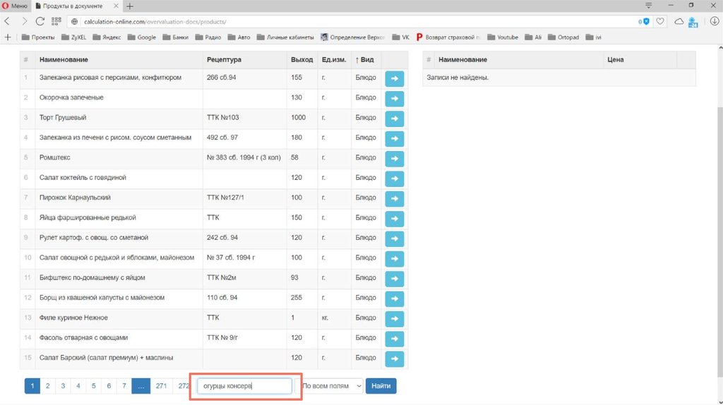
Task: Click arrow button for Филе куриное Нежное
Action: click(x=394, y=318)
